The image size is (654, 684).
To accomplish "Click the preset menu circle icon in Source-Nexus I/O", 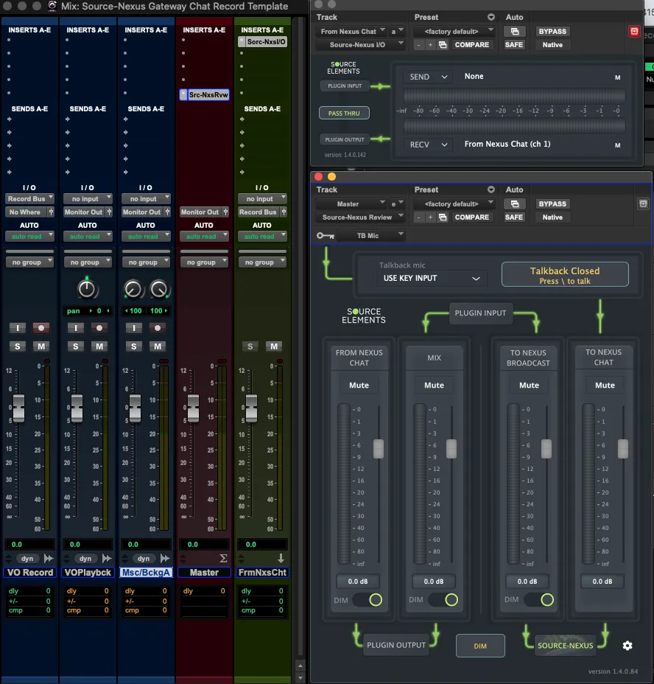I will click(491, 17).
